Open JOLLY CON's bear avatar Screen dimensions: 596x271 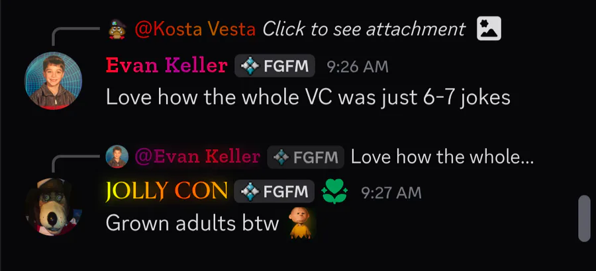53,206
